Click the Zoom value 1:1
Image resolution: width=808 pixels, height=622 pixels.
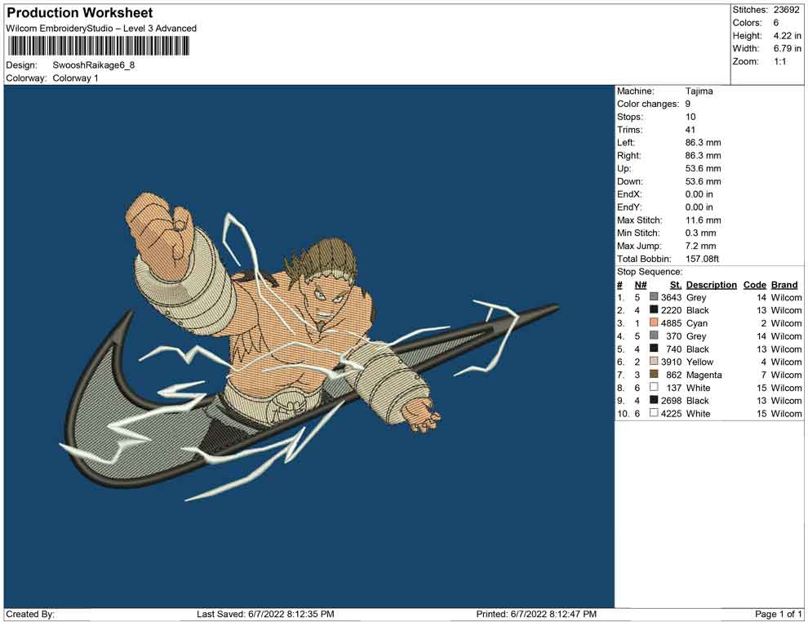(779, 61)
